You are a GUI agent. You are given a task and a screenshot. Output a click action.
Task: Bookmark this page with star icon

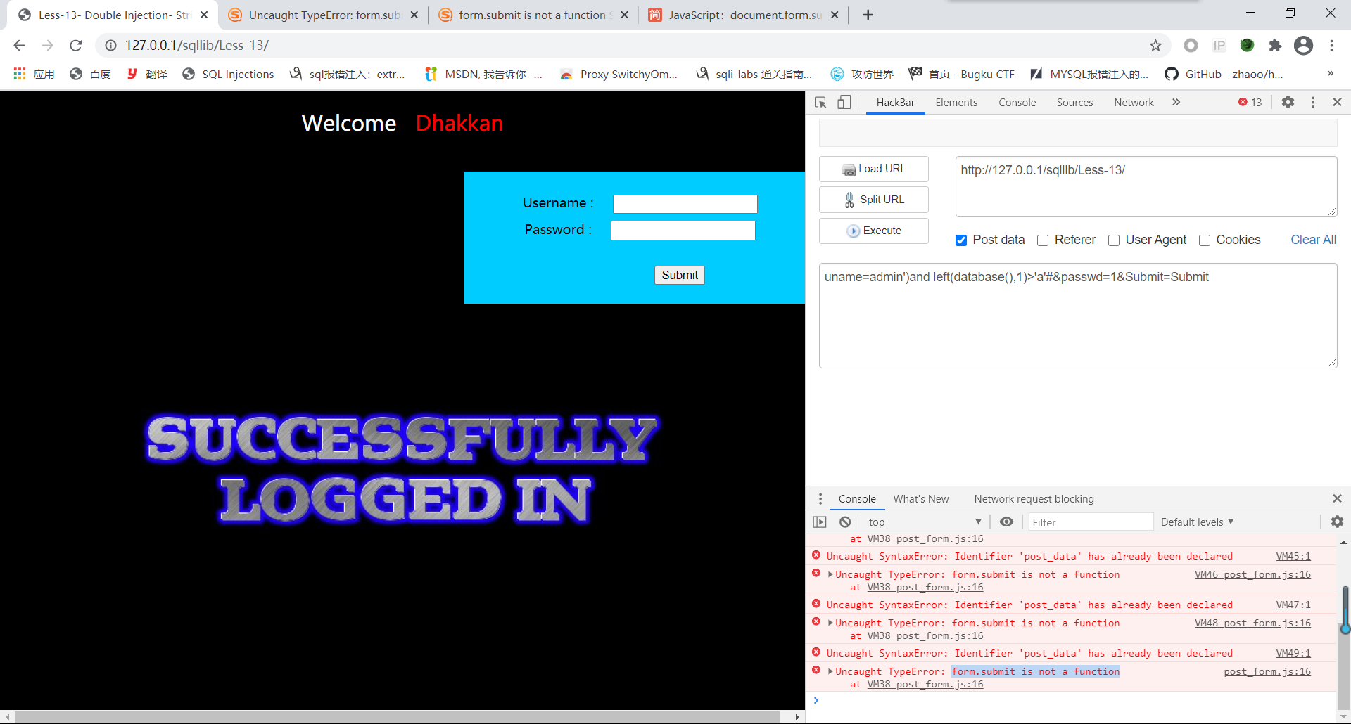[x=1155, y=46]
